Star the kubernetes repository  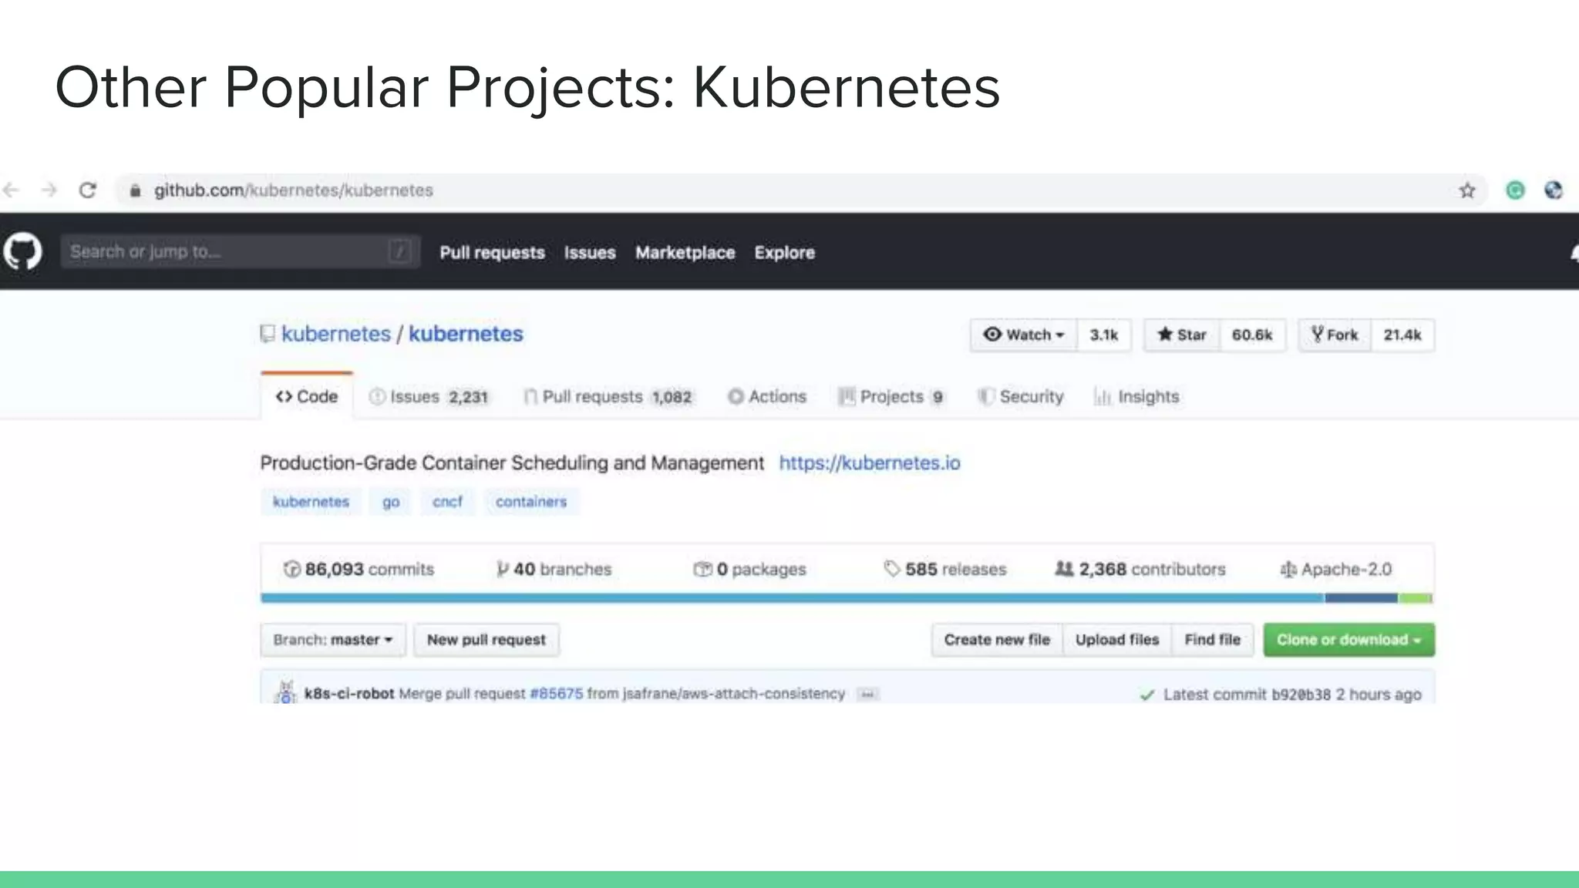[1182, 335]
